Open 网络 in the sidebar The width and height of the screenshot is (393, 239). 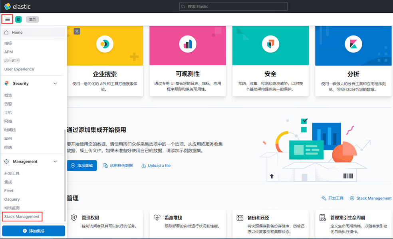8,121
